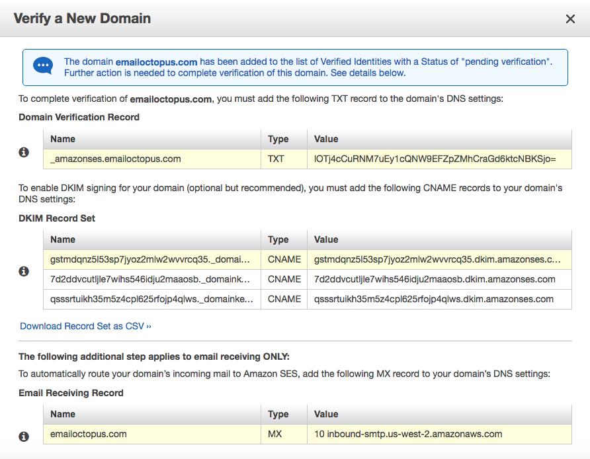Image resolution: width=590 pixels, height=459 pixels.
Task: Click info icon beside Email Receiving Record table
Action: click(24, 437)
